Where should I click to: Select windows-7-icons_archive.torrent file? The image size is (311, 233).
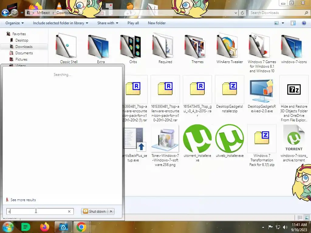[294, 144]
